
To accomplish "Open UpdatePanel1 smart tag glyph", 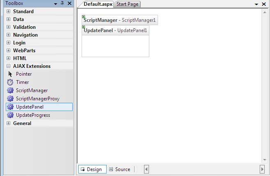I will tap(84, 27).
